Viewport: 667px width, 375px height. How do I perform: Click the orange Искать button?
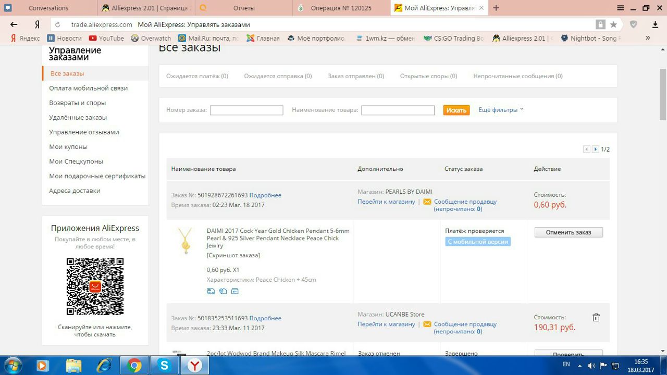pos(456,110)
